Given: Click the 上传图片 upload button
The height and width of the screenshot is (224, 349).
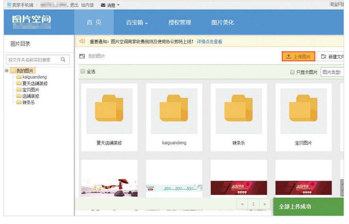Looking at the screenshot, I should coord(298,57).
